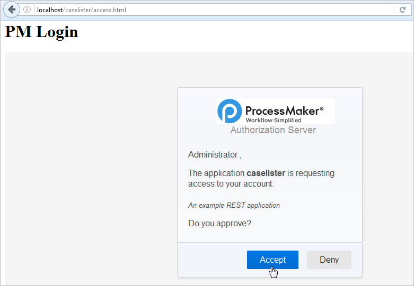
Task: Click the Authorization Server subtitle
Action: [x=273, y=130]
